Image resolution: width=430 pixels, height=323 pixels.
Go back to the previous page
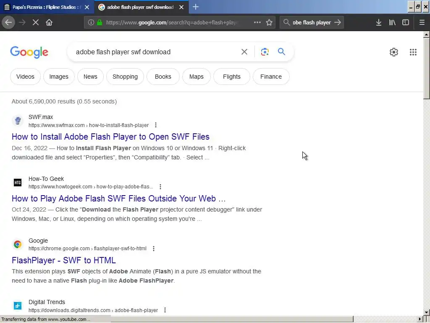coord(8,22)
